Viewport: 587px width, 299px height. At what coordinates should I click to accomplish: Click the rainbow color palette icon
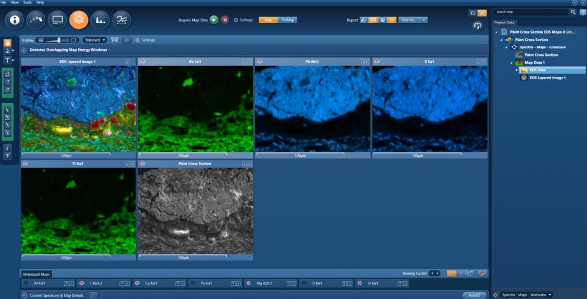(482, 273)
